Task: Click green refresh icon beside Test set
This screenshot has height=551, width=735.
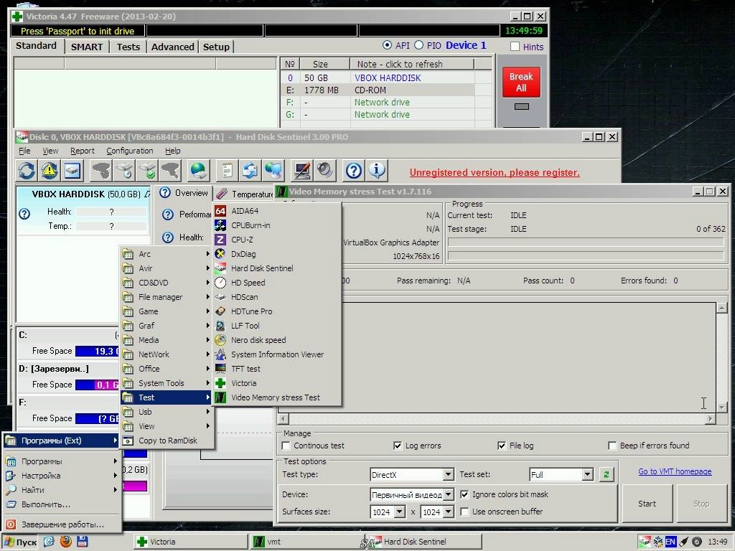Action: [606, 475]
